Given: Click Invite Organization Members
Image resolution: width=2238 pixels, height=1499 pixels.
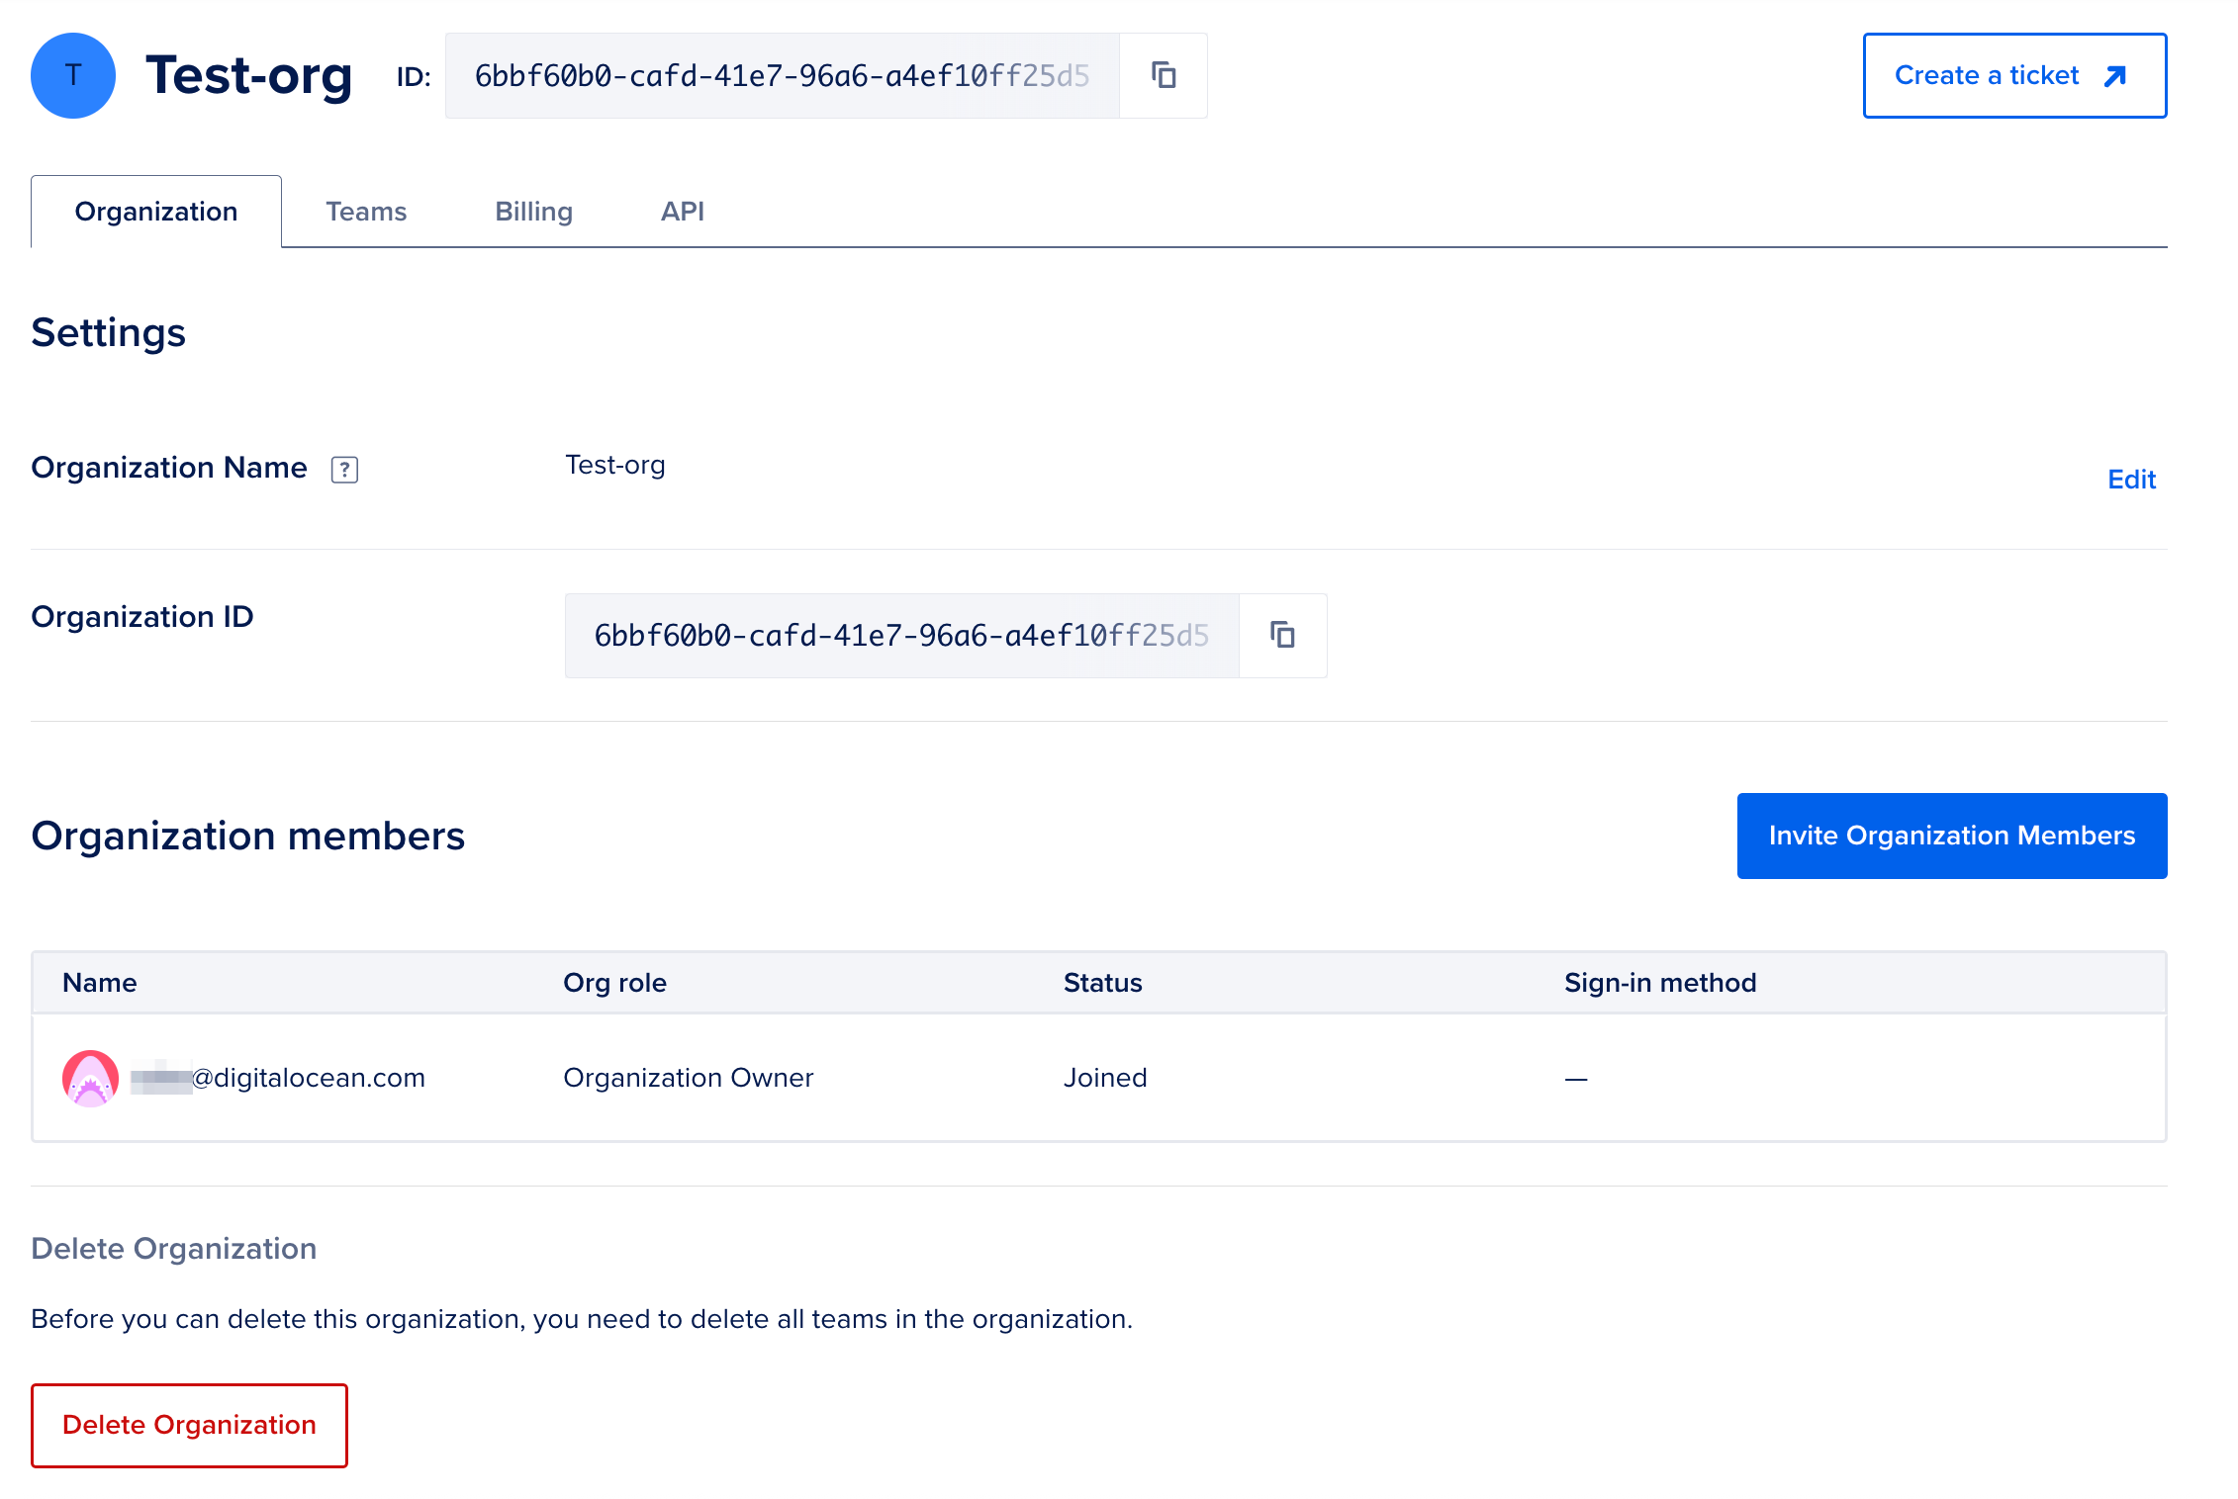Looking at the screenshot, I should (1951, 836).
